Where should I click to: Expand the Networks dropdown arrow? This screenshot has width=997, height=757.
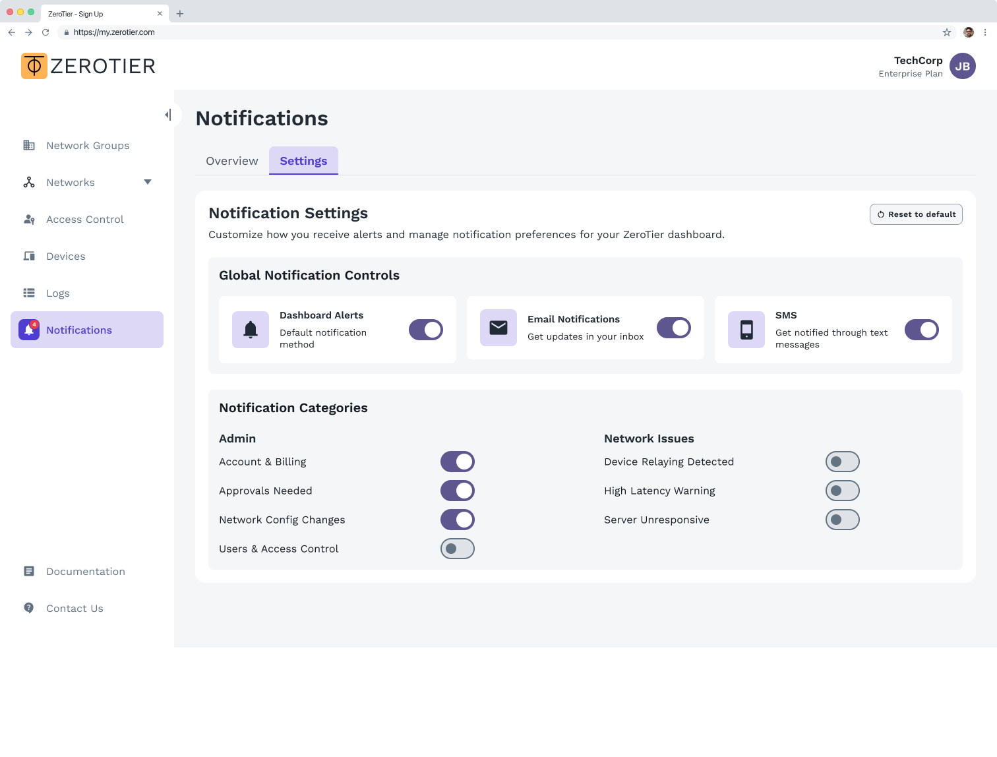(x=148, y=182)
